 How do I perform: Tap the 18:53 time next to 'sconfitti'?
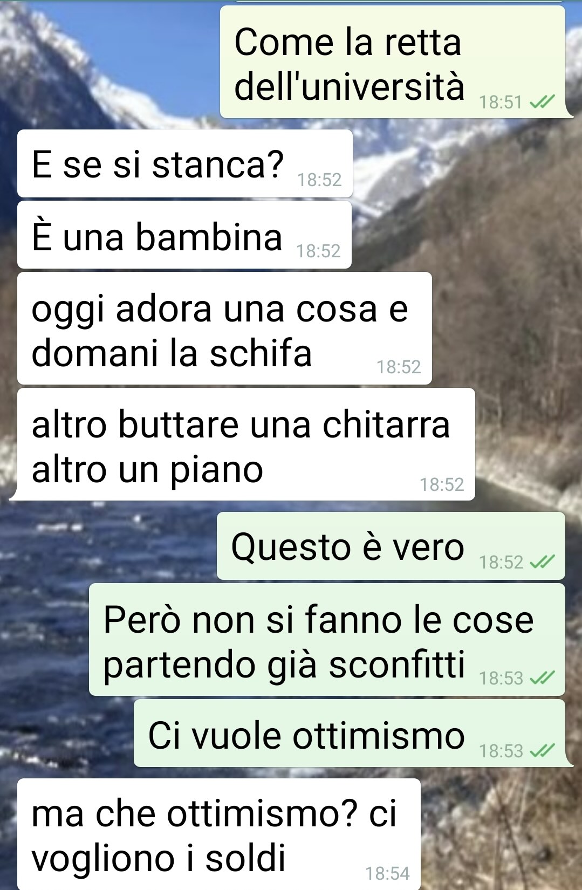[x=501, y=678]
